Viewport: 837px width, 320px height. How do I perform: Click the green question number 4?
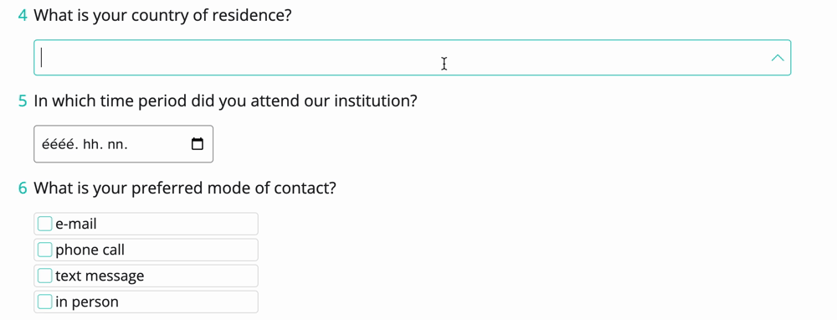[x=23, y=15]
